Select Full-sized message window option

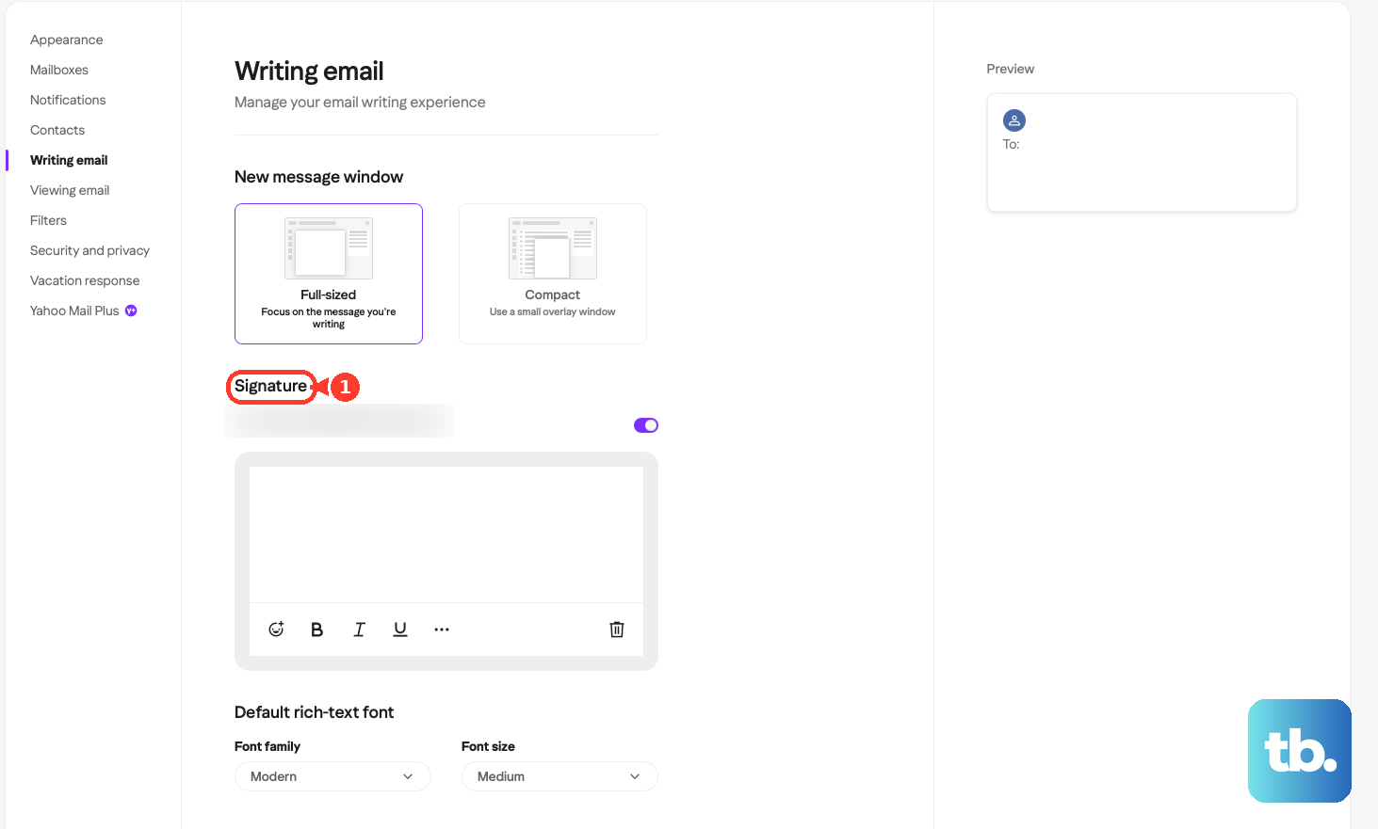329,274
